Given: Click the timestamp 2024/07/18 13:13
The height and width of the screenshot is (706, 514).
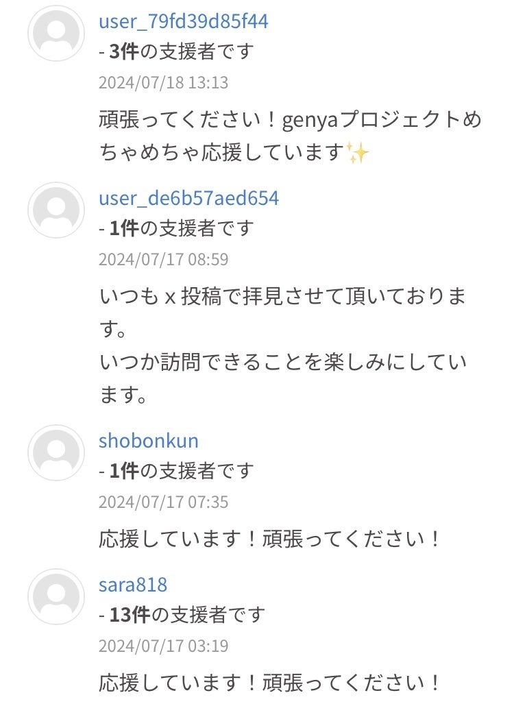Looking at the screenshot, I should point(163,83).
